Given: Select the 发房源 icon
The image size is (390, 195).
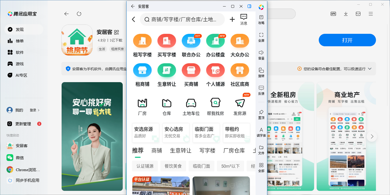Looking at the screenshot, I should tap(240, 103).
